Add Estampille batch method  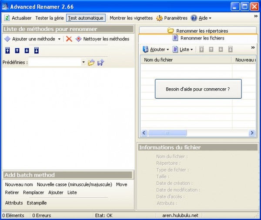pos(37,203)
